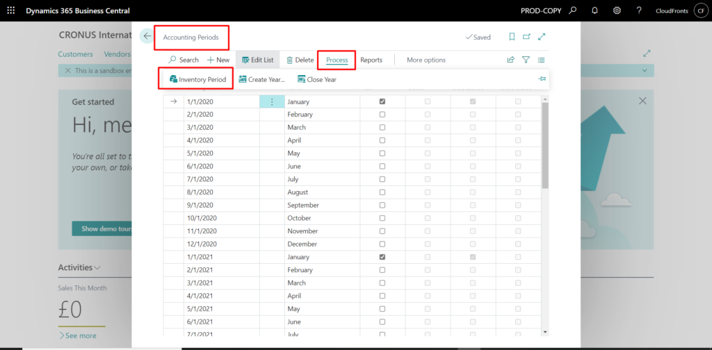Open page in a new window
The width and height of the screenshot is (712, 350).
point(527,37)
